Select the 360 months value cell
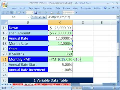Viewport: 120px width, 90px height. (x=60, y=54)
